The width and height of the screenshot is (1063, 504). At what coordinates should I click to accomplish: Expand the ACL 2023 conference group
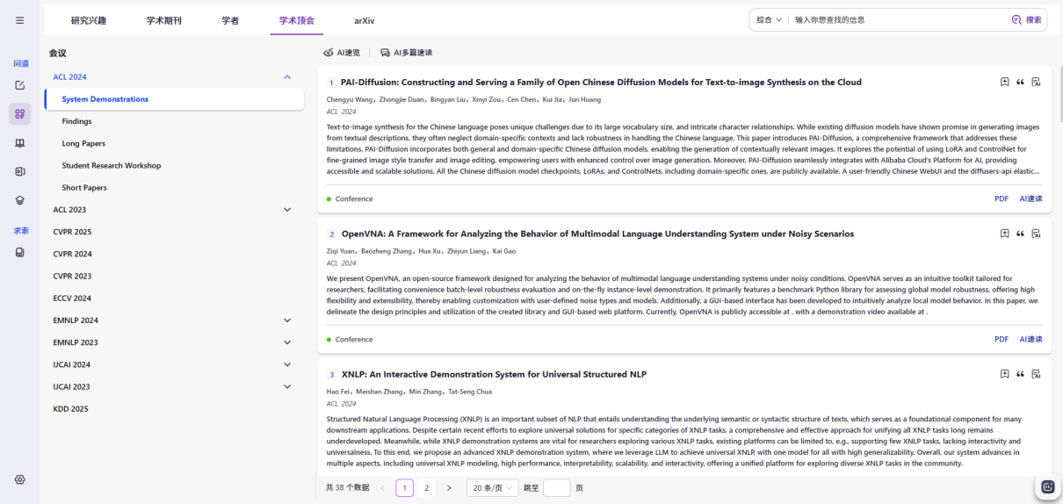pyautogui.click(x=287, y=210)
